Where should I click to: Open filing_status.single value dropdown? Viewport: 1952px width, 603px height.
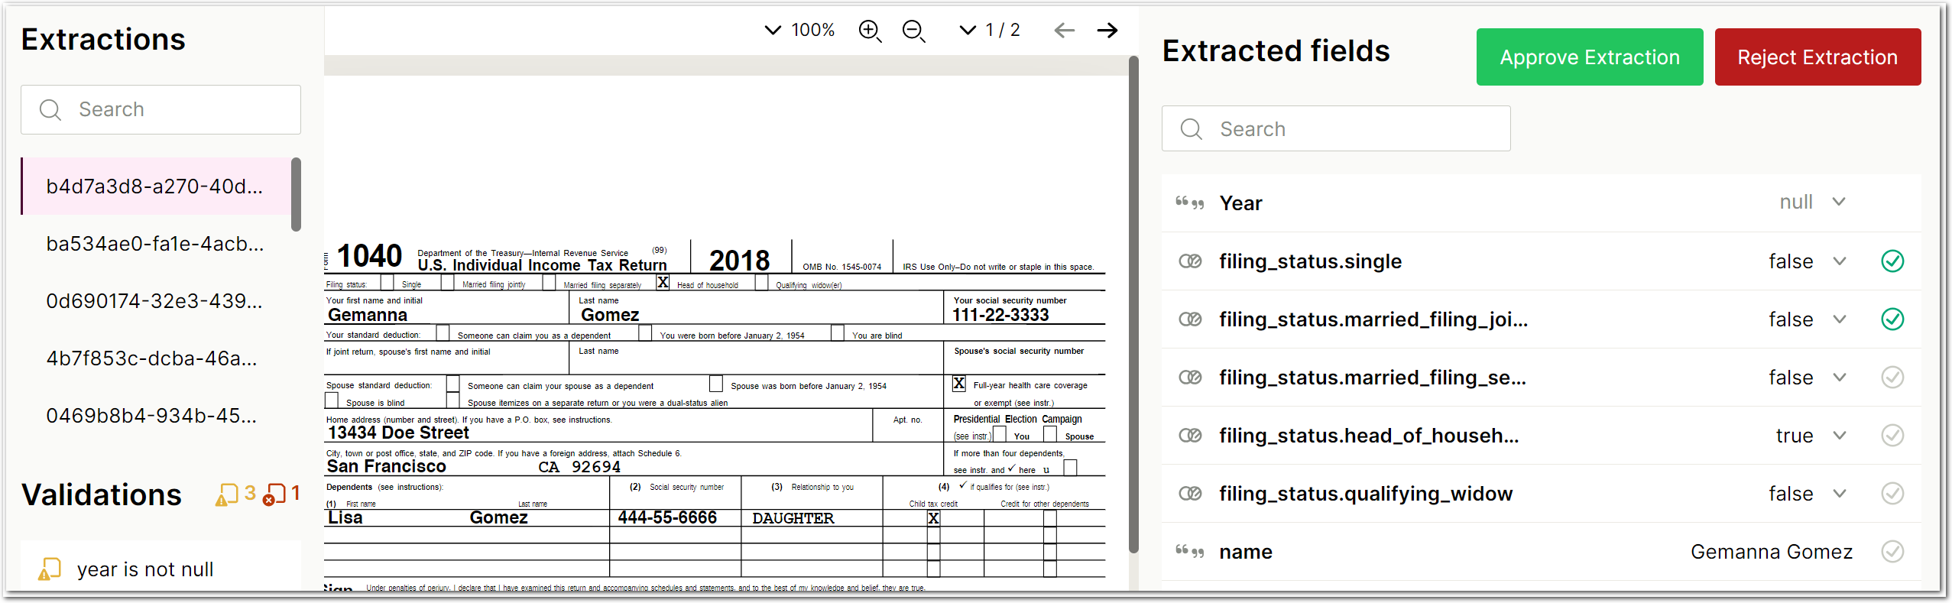click(1839, 261)
